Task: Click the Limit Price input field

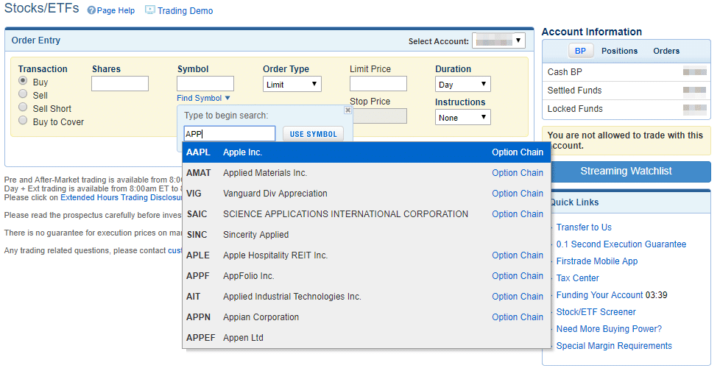Action: (378, 84)
